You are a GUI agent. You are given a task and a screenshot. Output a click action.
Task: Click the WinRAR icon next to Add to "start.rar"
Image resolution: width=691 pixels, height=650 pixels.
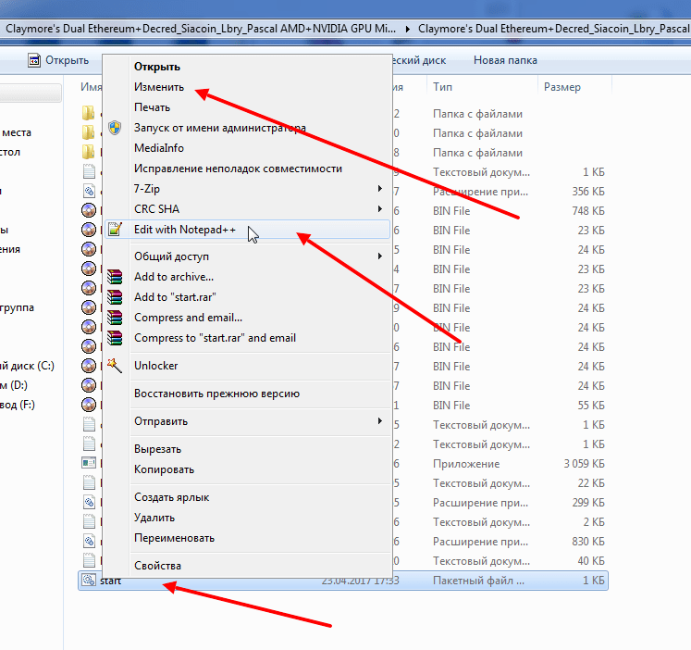point(115,297)
